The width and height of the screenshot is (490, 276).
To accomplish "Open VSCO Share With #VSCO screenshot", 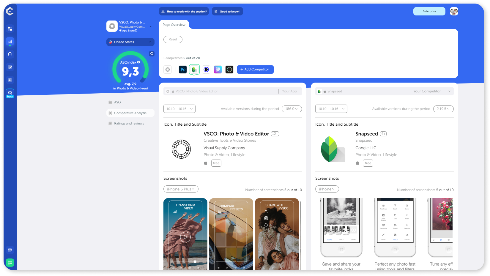I will (x=277, y=234).
